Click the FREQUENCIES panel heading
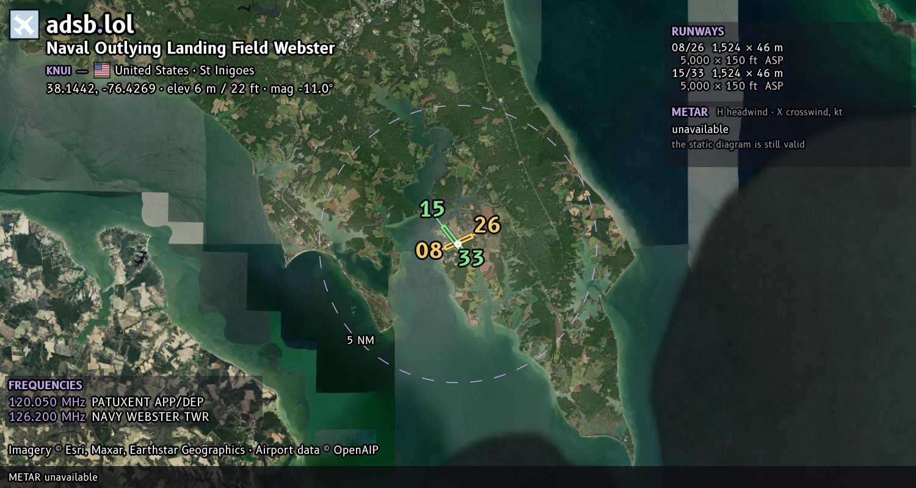Viewport: 916px width, 488px height. pos(45,386)
